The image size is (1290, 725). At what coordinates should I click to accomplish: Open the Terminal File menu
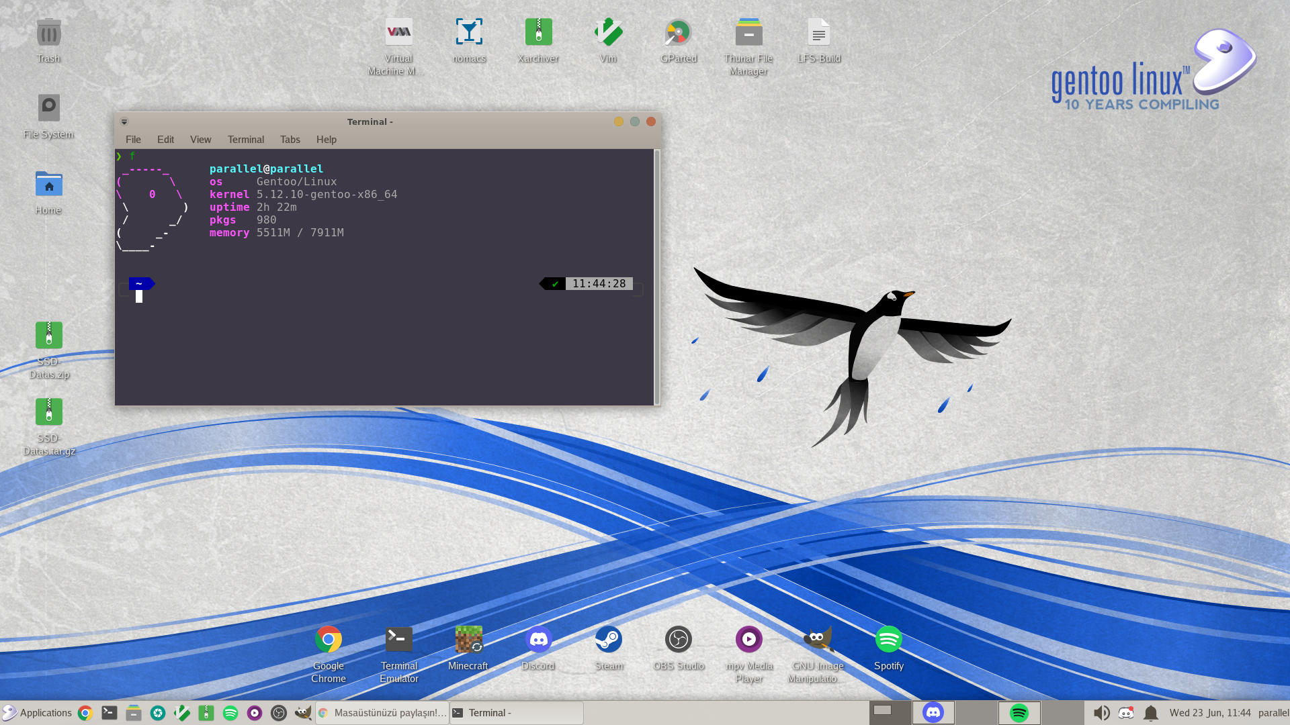[133, 140]
